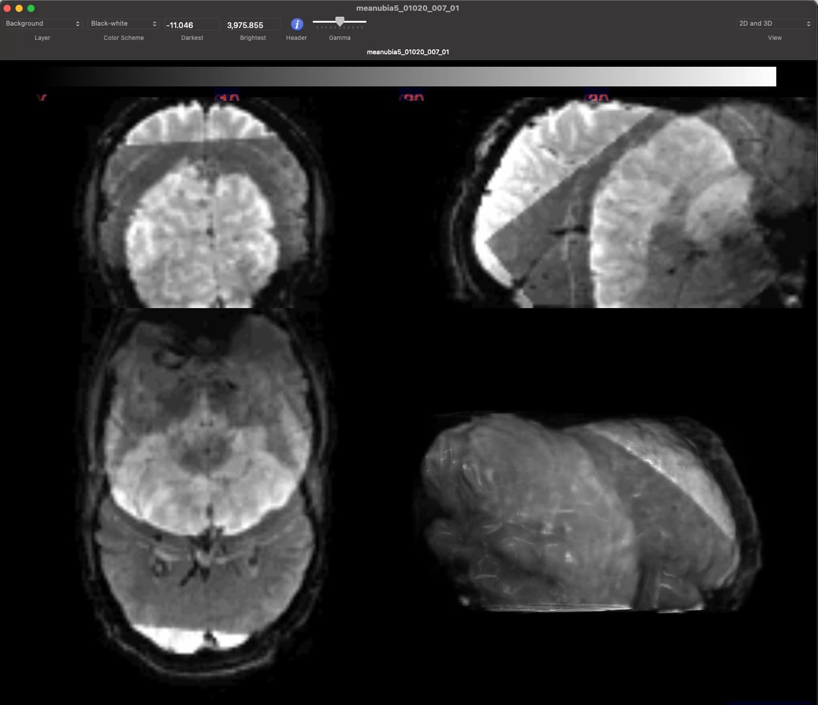The width and height of the screenshot is (818, 705).
Task: Open the 2D and 3D view dropdown
Action: [x=774, y=24]
